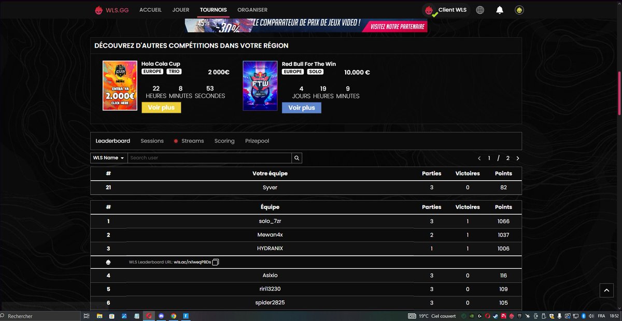Click the TRIO tag under Hola Cola Cup
The width and height of the screenshot is (622, 321).
(174, 71)
